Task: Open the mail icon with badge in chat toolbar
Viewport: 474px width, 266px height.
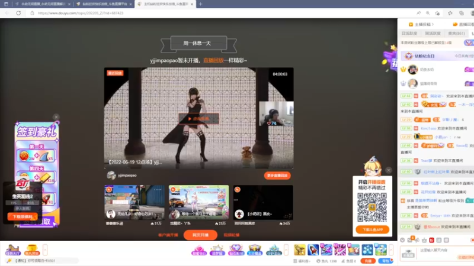Action: 410,240
